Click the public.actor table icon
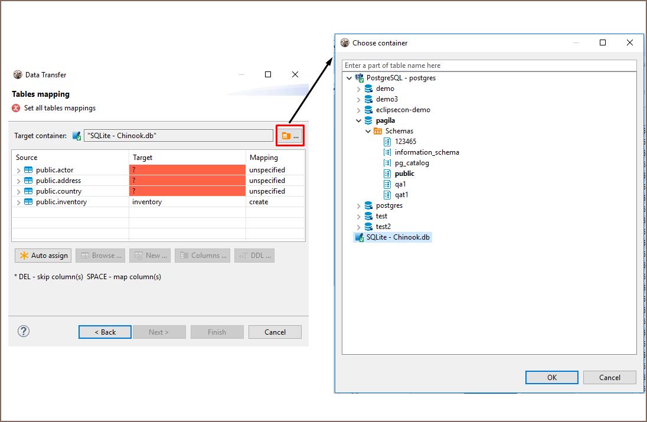Viewport: 647px width, 422px height. tap(28, 170)
